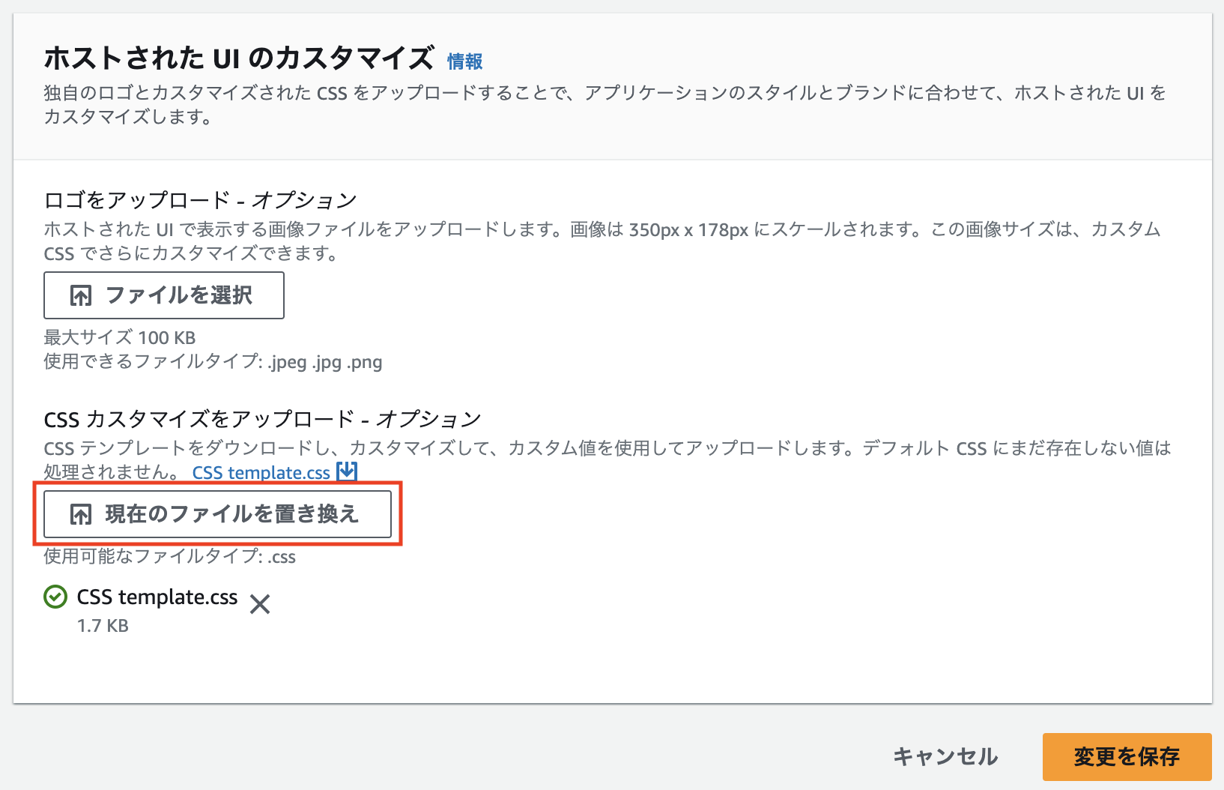Click the ロゴをアップロード section title

click(x=199, y=200)
